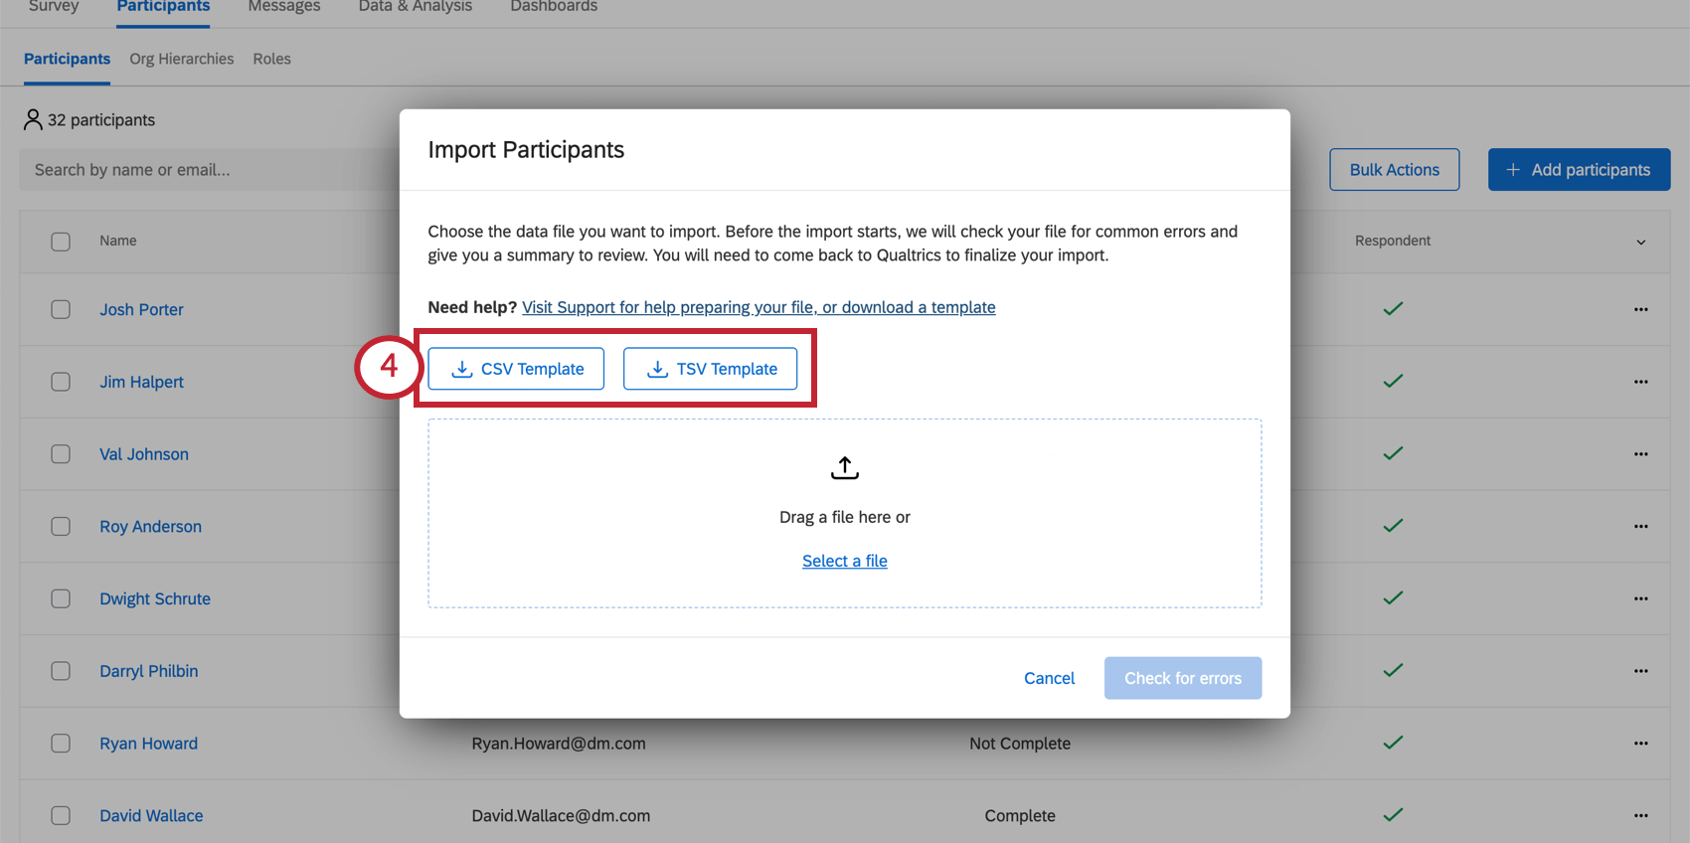Select the Darryl Philbin row checkbox
The width and height of the screenshot is (1690, 843).
coord(61,671)
